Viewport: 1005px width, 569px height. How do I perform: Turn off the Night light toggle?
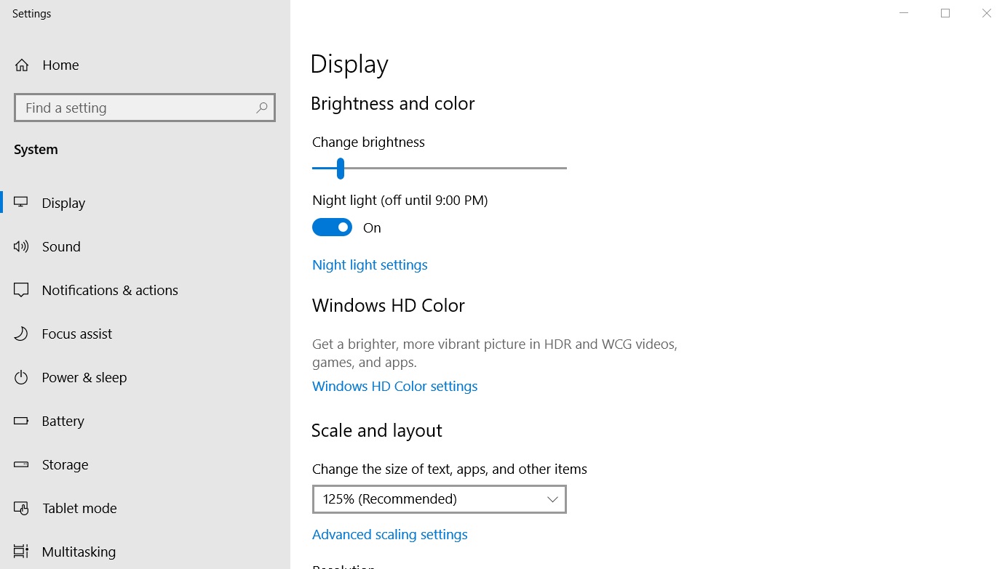tap(332, 227)
